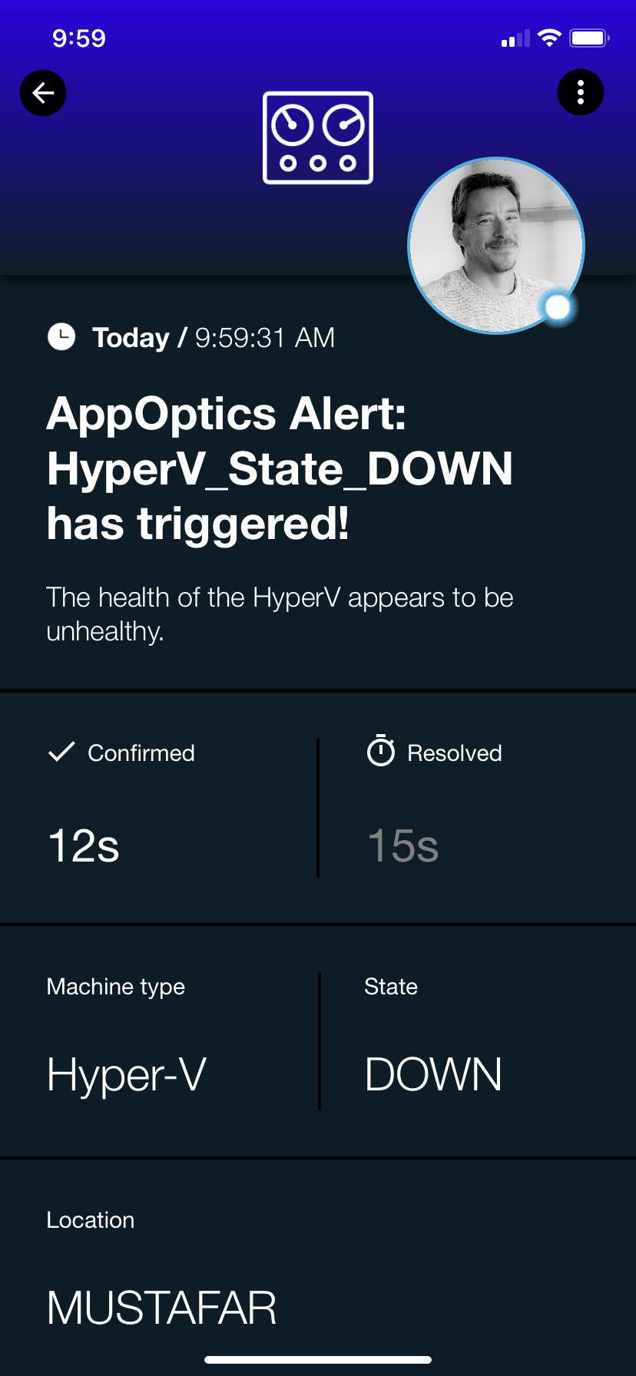Tap the dashboard gauges alert icon
Viewport: 636px width, 1376px height.
318,137
